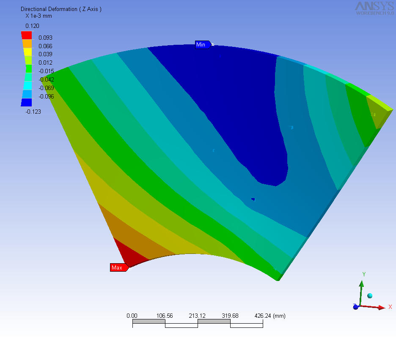Click legend value -0.015
The image size is (396, 338).
point(47,71)
